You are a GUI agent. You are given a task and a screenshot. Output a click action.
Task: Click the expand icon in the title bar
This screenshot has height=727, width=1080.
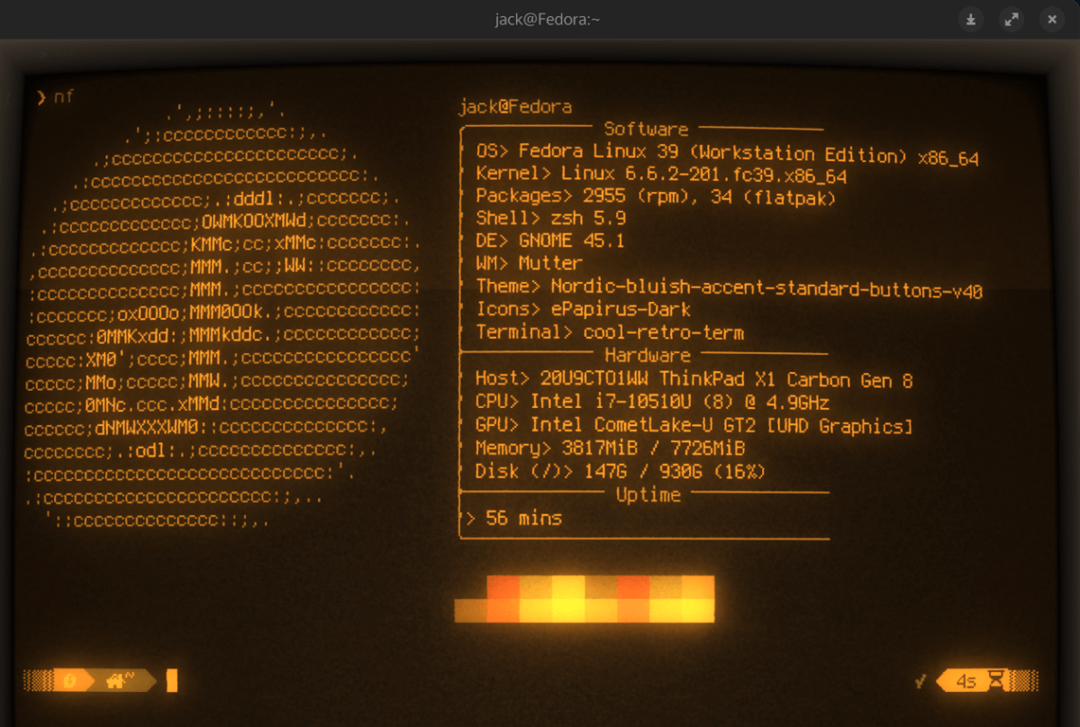1011,18
